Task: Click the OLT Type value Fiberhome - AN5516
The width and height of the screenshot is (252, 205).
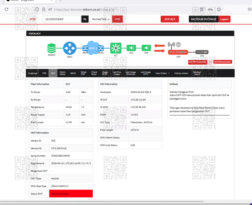Action: [x=142, y=122]
